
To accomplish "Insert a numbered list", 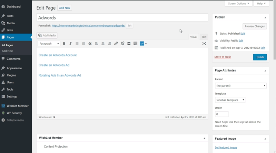I will (x=83, y=44).
